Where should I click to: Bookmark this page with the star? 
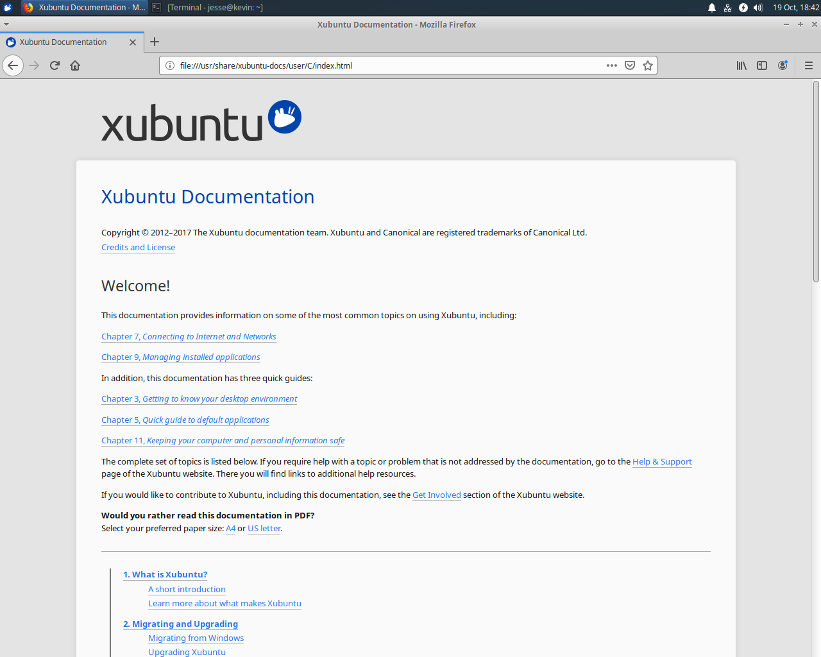(x=648, y=65)
